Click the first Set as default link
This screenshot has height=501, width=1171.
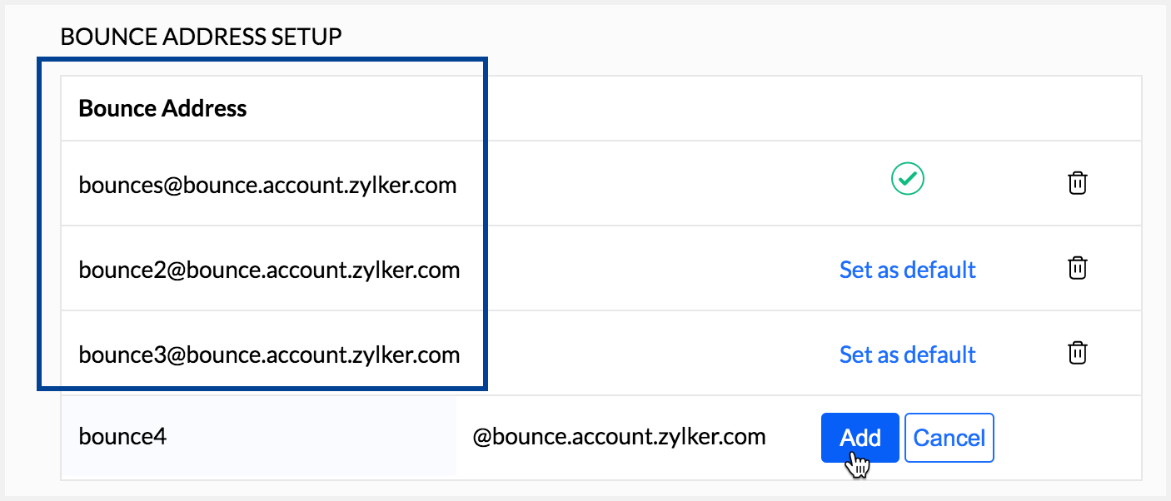coord(907,270)
